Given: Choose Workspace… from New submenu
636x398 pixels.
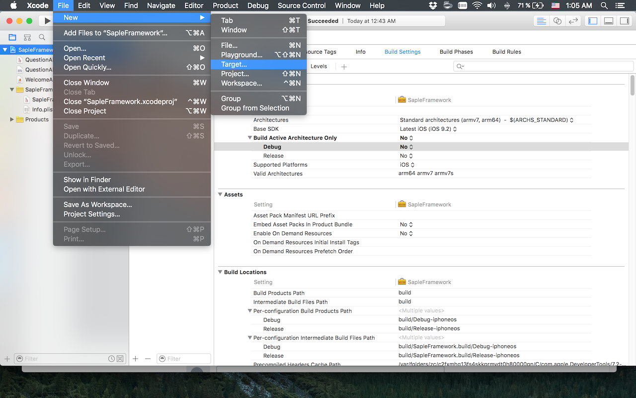Looking at the screenshot, I should 258,83.
